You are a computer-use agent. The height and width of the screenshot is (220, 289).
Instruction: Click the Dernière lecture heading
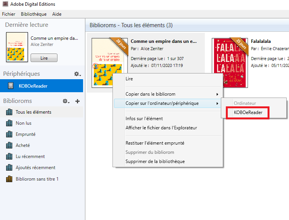(26, 25)
